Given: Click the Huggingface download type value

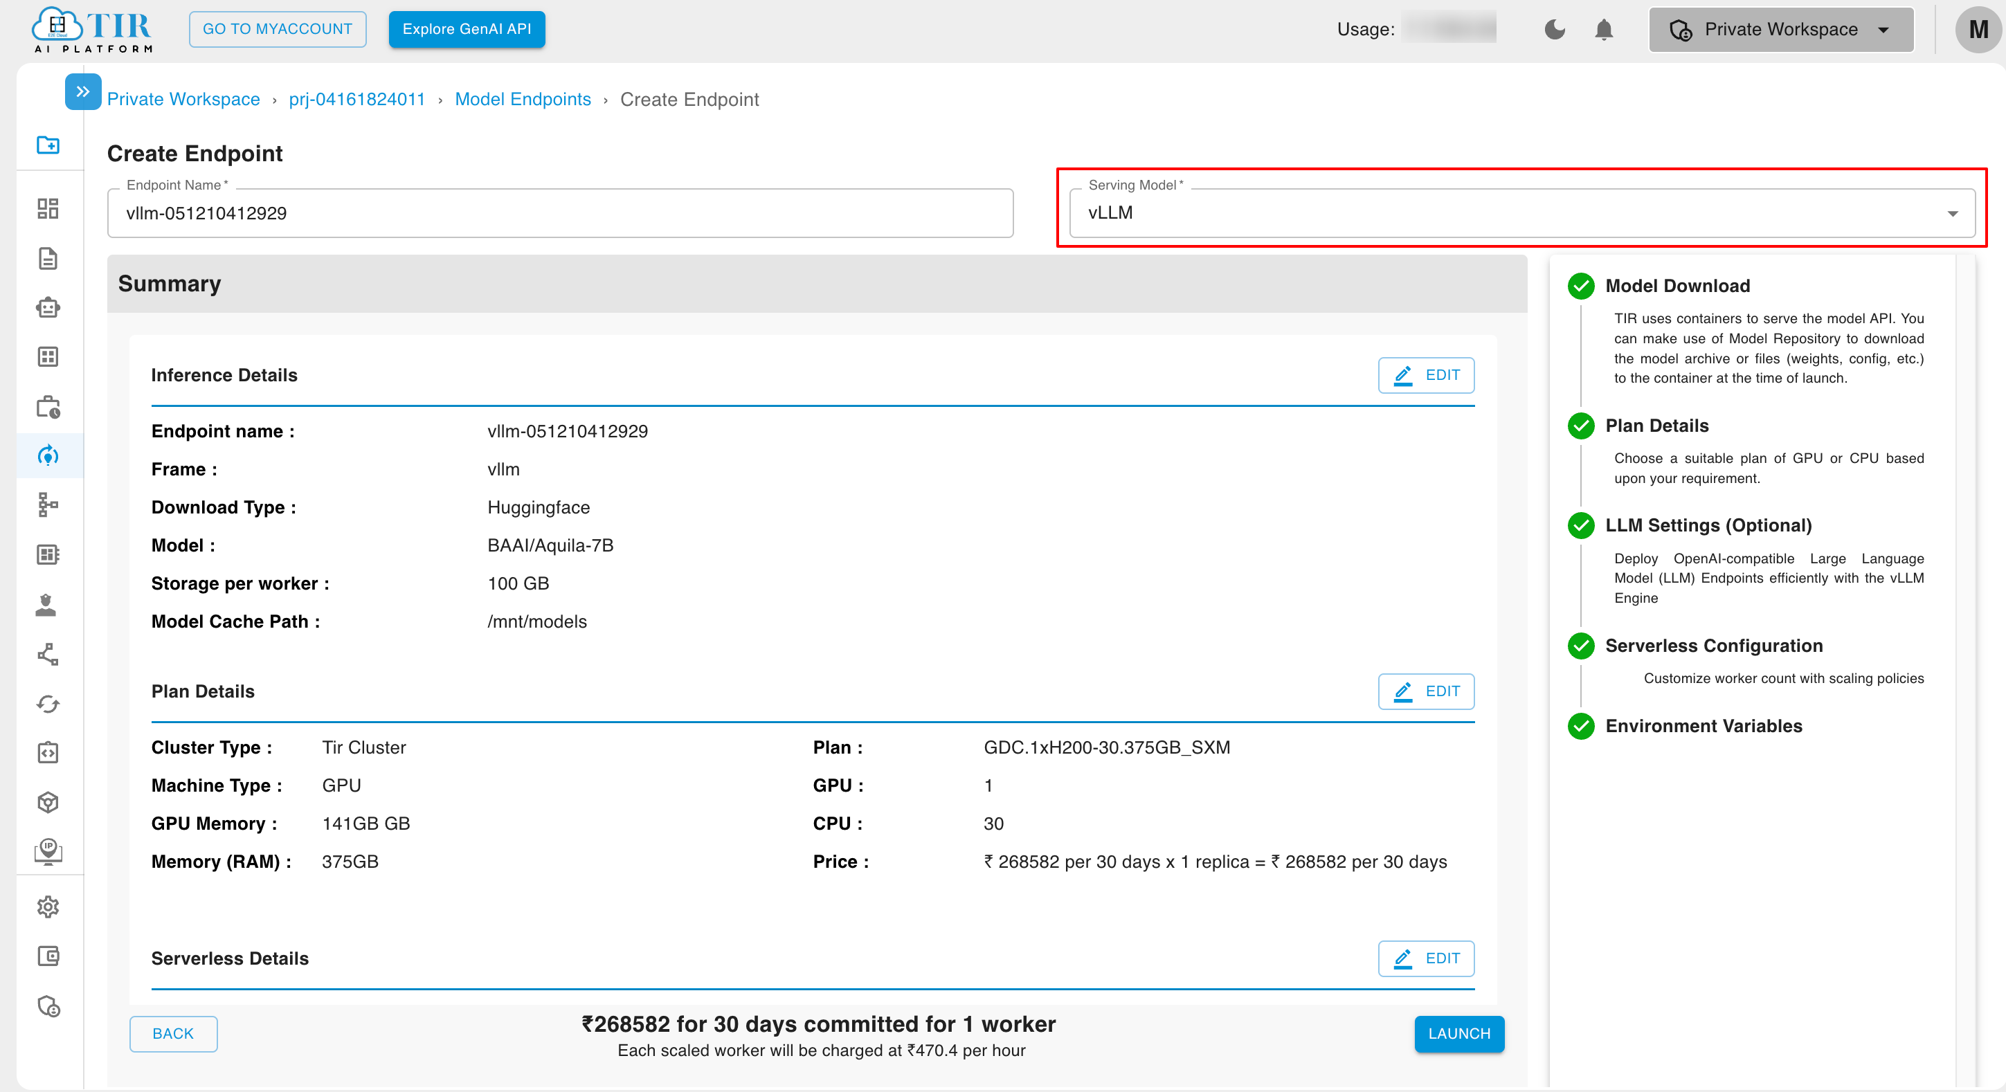Looking at the screenshot, I should point(538,507).
